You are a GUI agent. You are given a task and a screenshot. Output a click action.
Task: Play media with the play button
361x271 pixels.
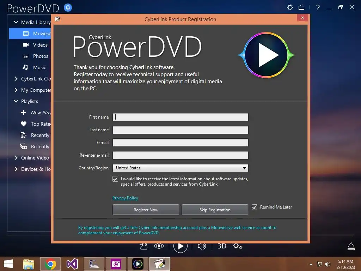[180, 246]
